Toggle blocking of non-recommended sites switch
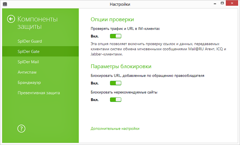Image resolution: width=240 pixels, height=145 pixels. tap(115, 100)
